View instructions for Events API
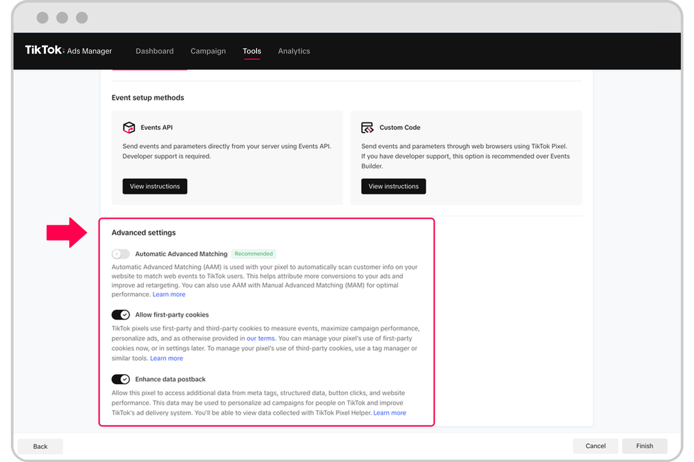Viewport: 694px width, 462px height. tap(155, 186)
